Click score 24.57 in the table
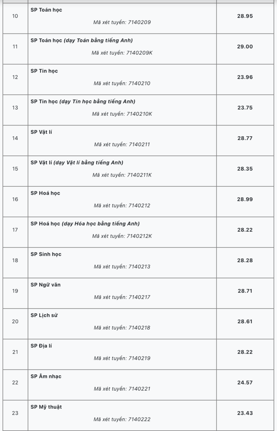Screen dimensions: 277x431 point(245,383)
